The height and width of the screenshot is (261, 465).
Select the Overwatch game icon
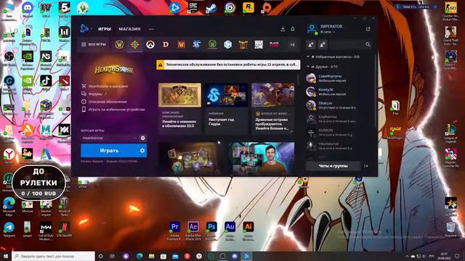tap(150, 44)
